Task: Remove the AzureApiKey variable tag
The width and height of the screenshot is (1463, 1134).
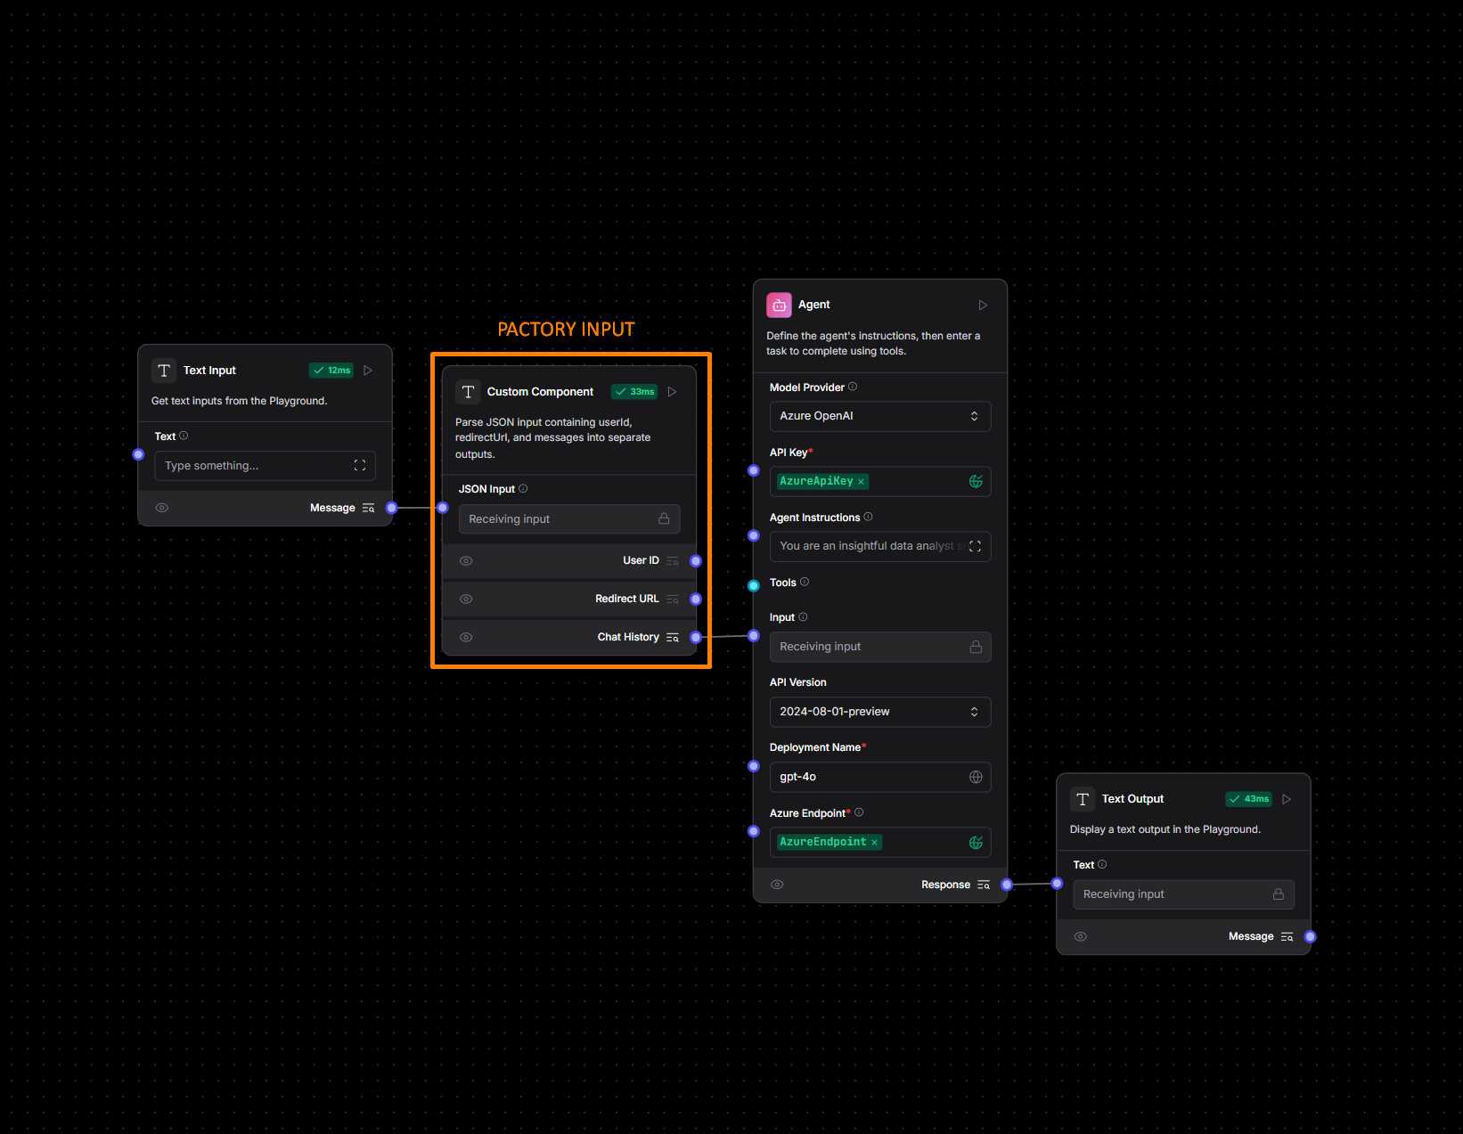Action: point(860,481)
